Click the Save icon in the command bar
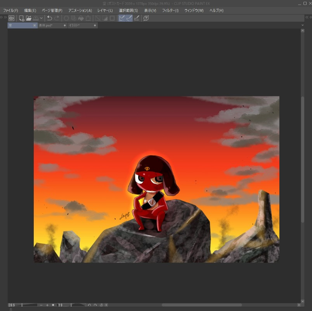 pos(36,18)
